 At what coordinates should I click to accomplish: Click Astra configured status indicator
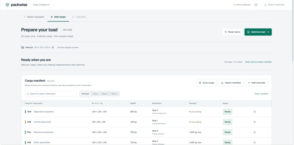(x=242, y=5)
